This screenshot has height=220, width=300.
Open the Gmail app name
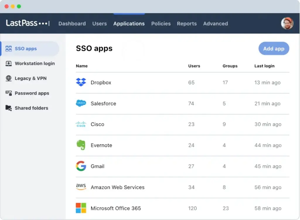(x=97, y=166)
